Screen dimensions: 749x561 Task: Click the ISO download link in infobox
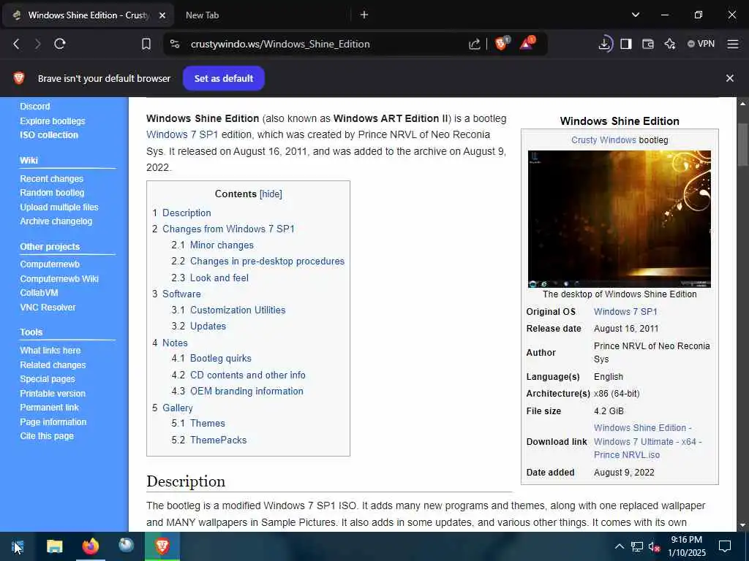tap(647, 441)
